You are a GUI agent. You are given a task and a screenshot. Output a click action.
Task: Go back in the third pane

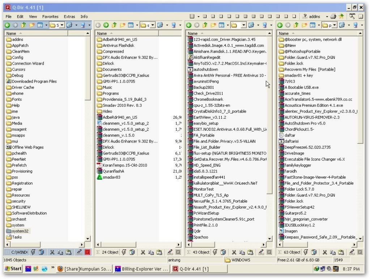coord(189,25)
